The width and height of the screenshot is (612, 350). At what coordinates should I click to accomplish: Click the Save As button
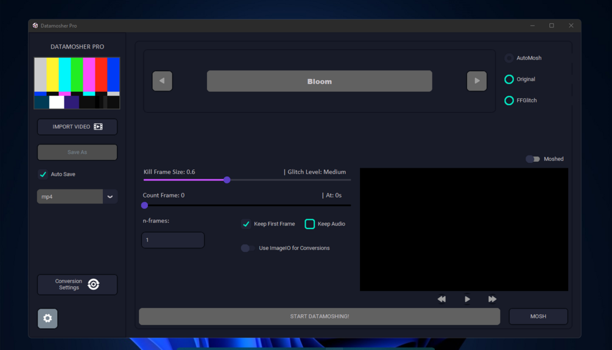tap(77, 153)
